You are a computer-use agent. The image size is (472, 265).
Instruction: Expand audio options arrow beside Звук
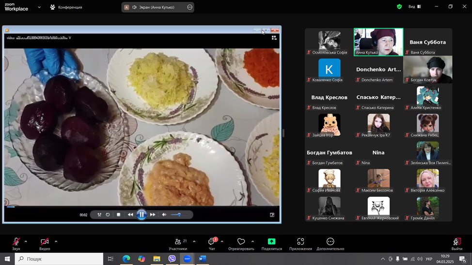pos(26,241)
